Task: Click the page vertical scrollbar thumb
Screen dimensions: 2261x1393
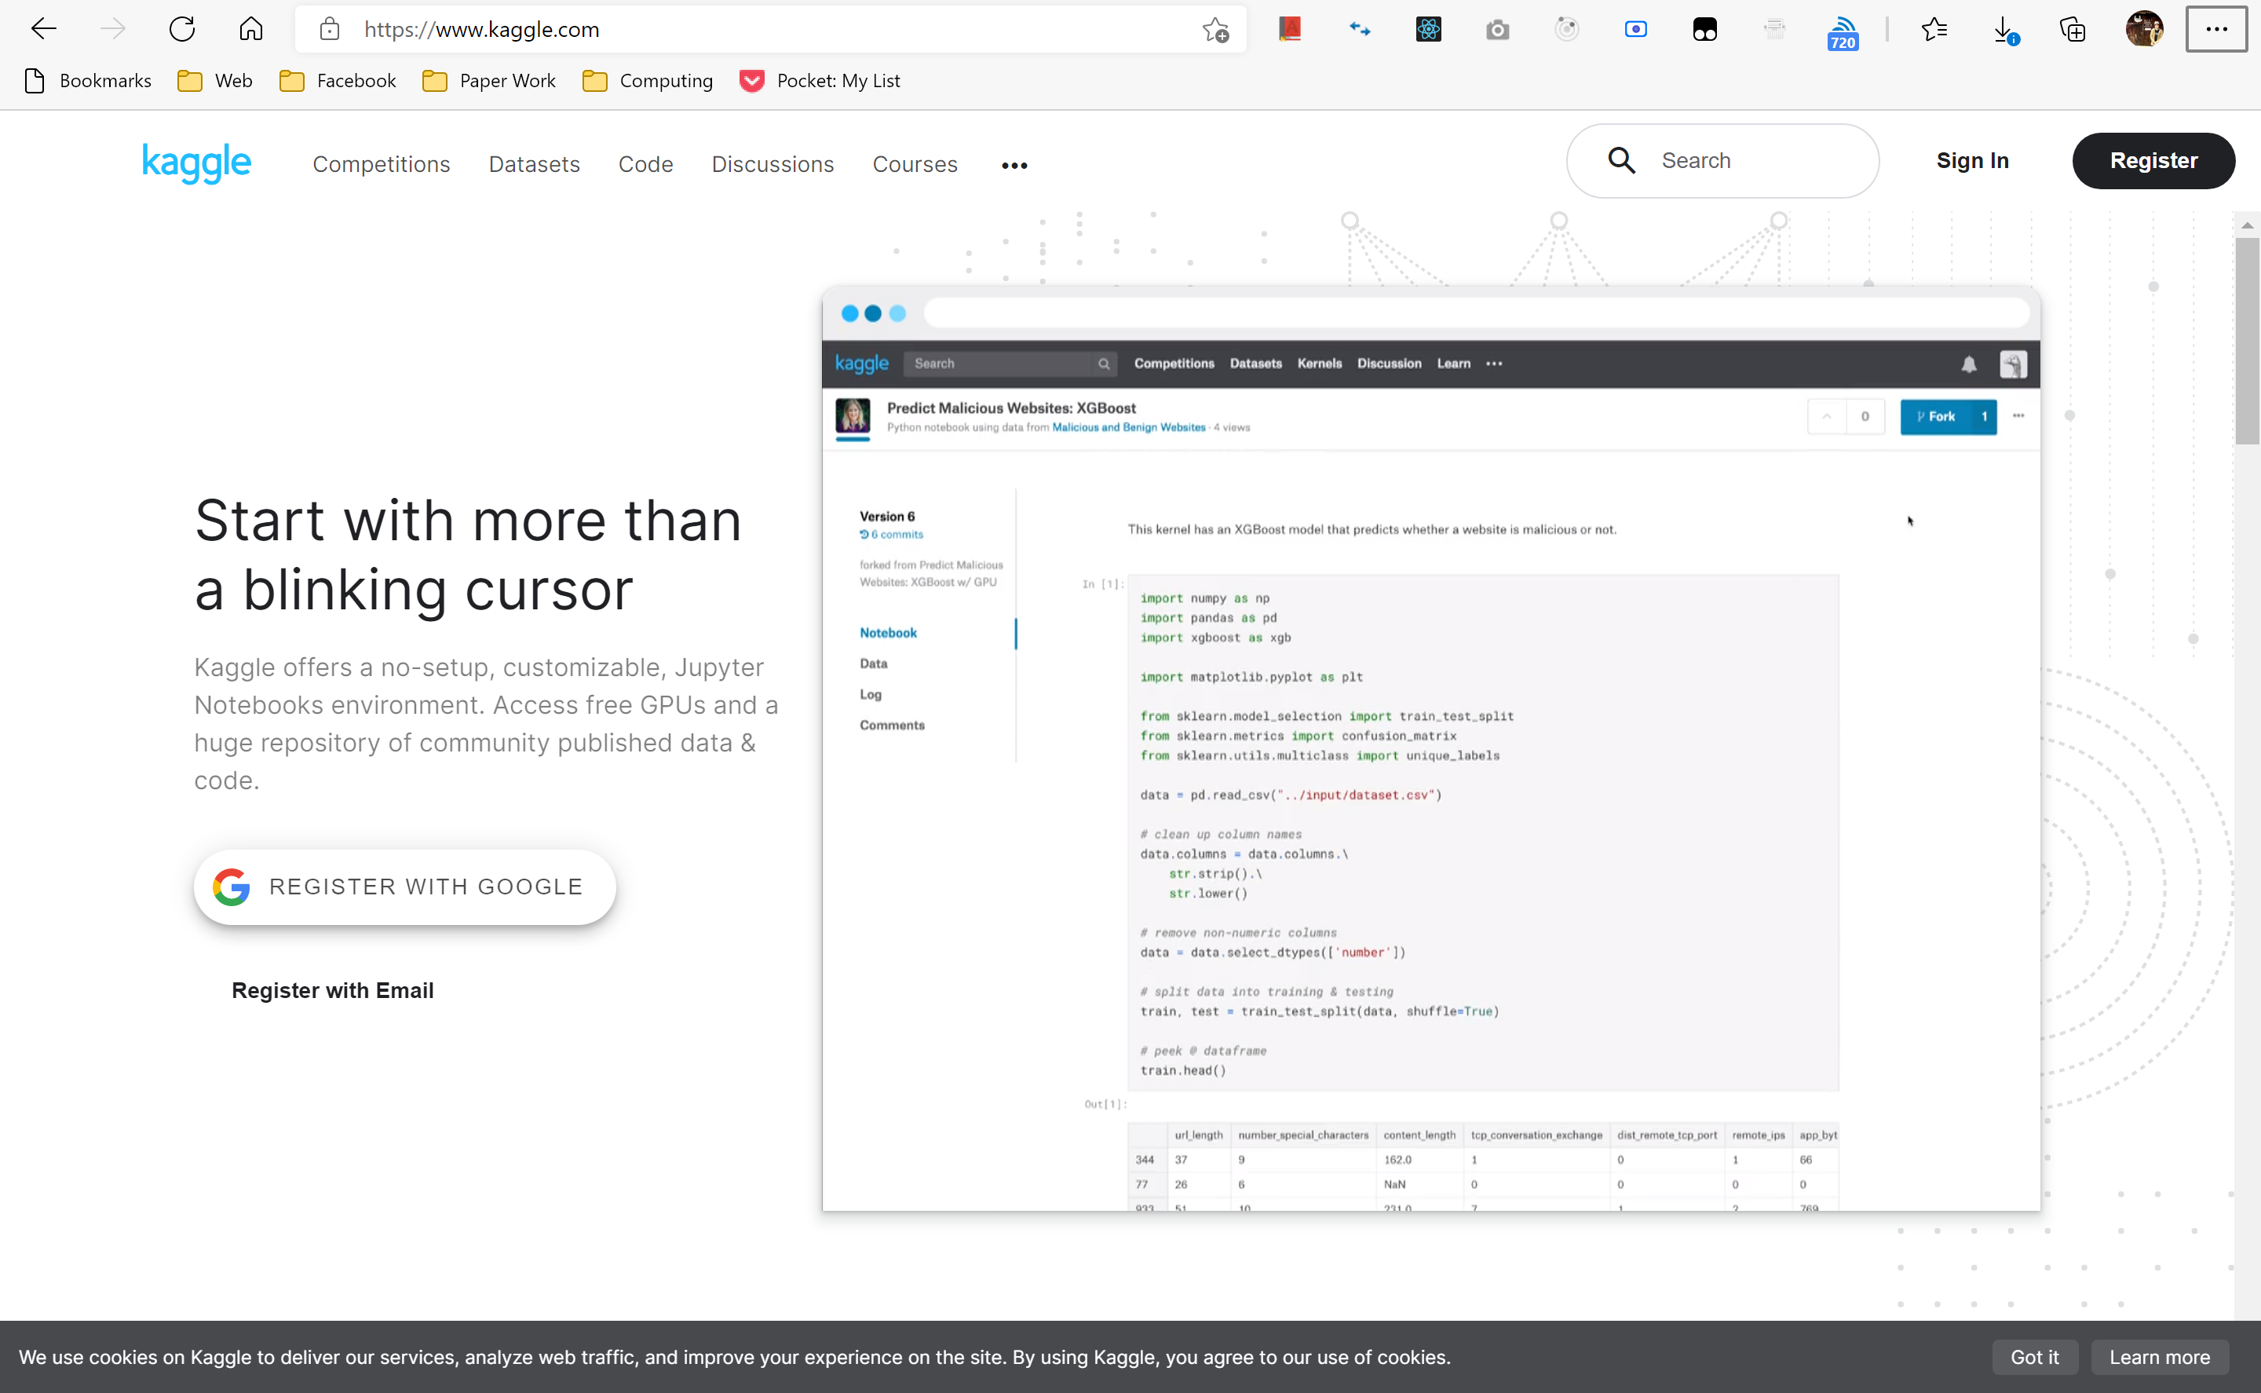Action: click(2246, 341)
